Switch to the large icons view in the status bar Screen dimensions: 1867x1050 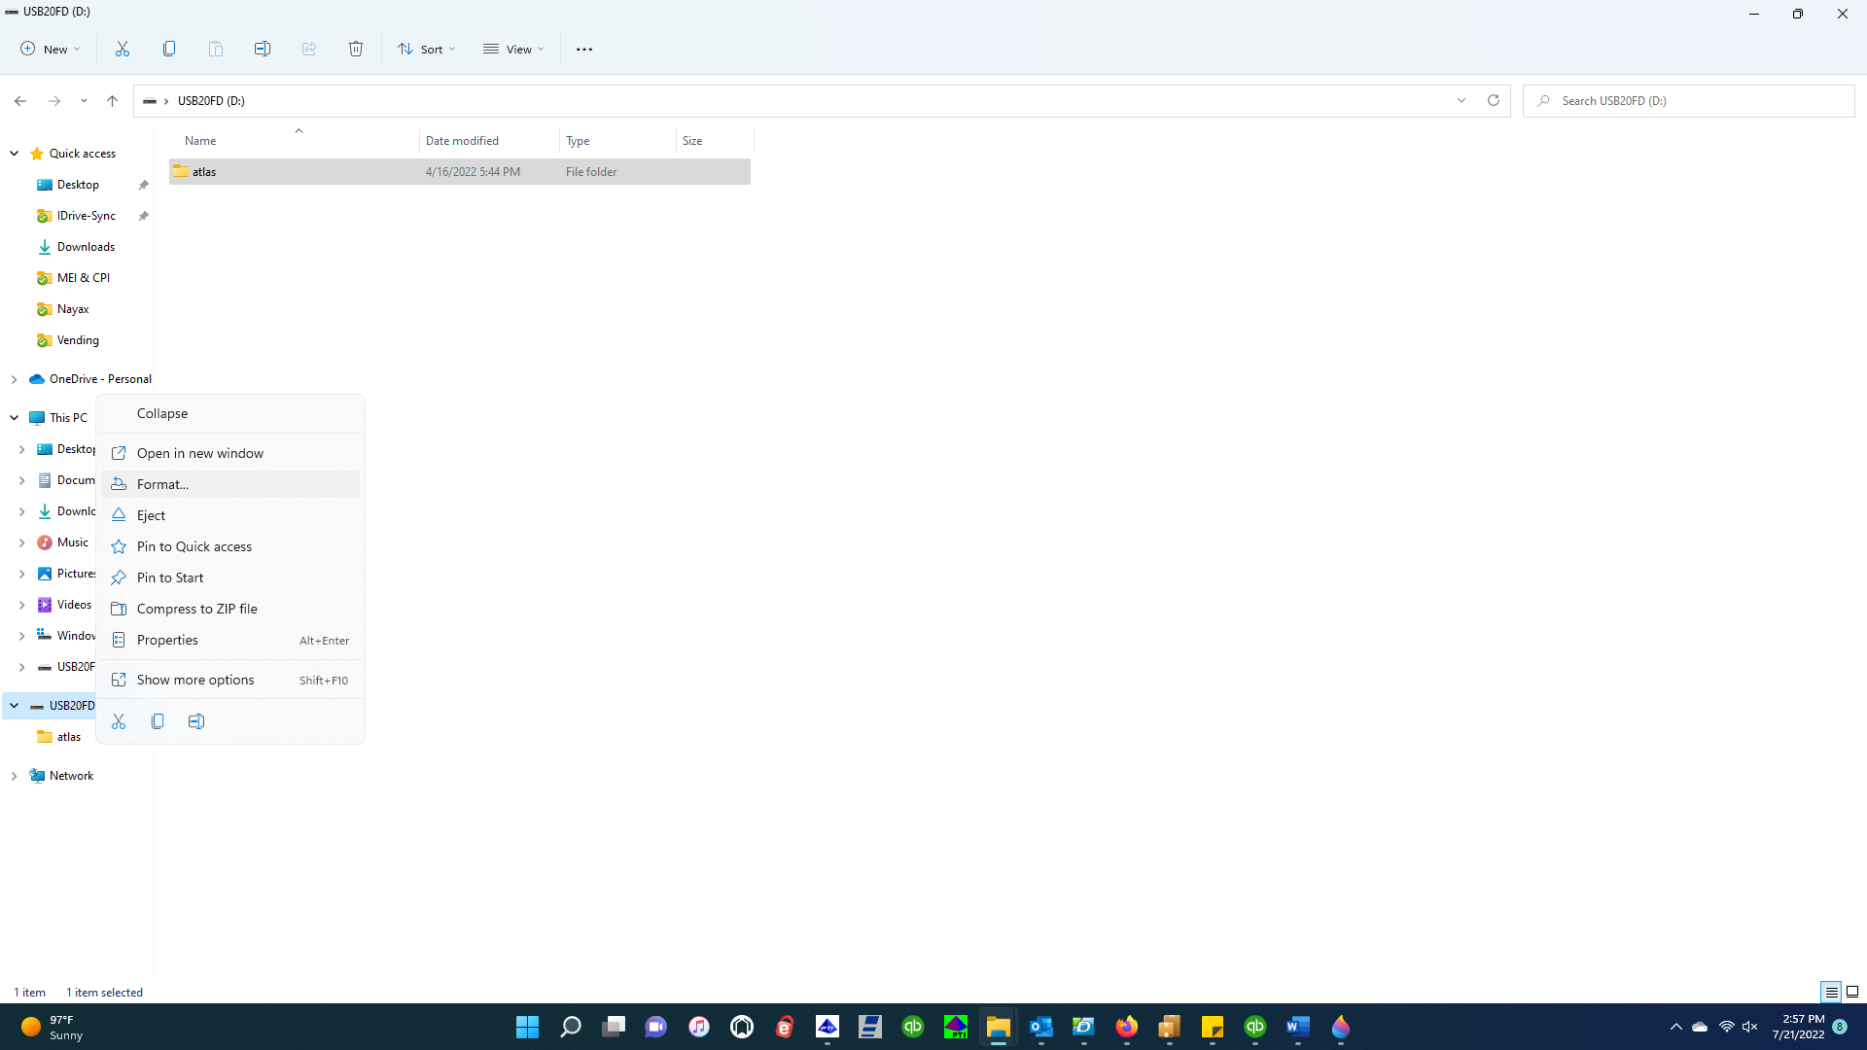pos(1852,992)
